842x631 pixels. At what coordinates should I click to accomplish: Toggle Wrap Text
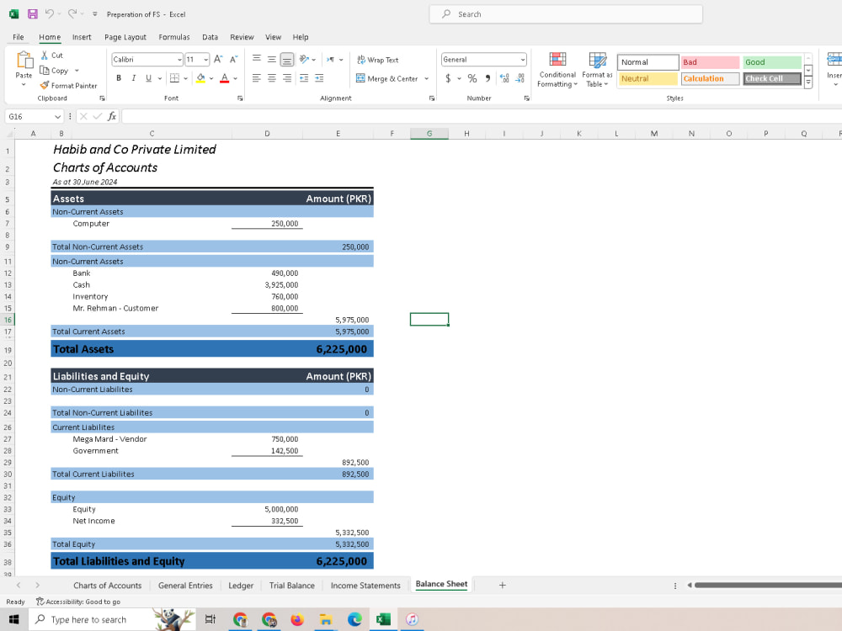click(377, 60)
